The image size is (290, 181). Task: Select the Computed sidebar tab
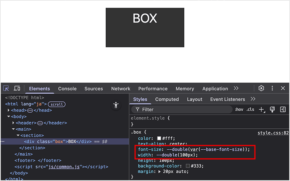point(167,99)
